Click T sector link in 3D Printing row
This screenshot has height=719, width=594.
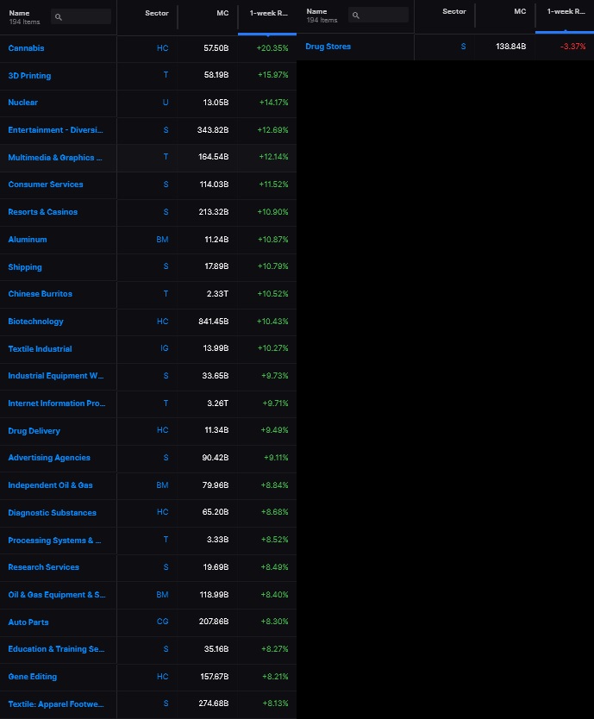pyautogui.click(x=166, y=75)
